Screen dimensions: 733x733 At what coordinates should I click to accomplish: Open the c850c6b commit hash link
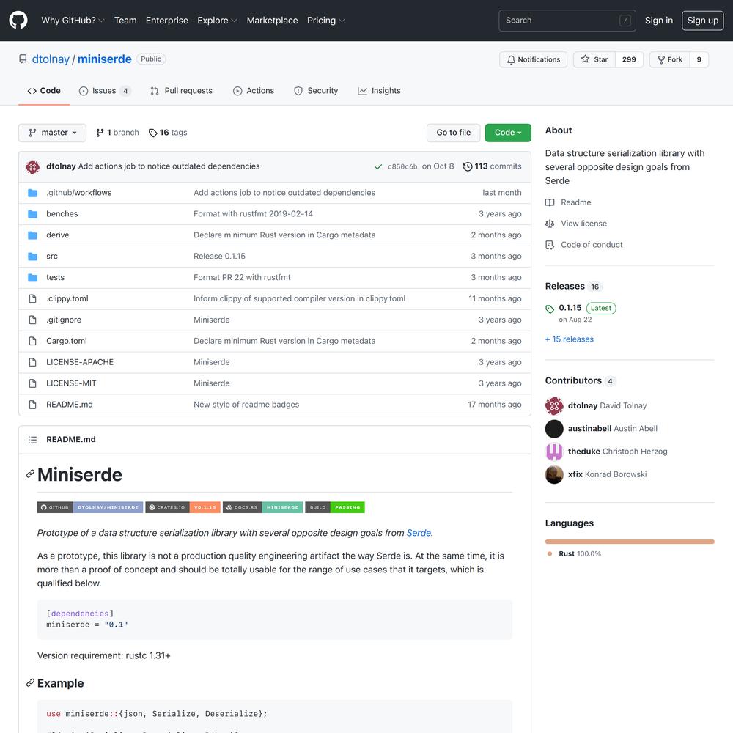coord(402,166)
